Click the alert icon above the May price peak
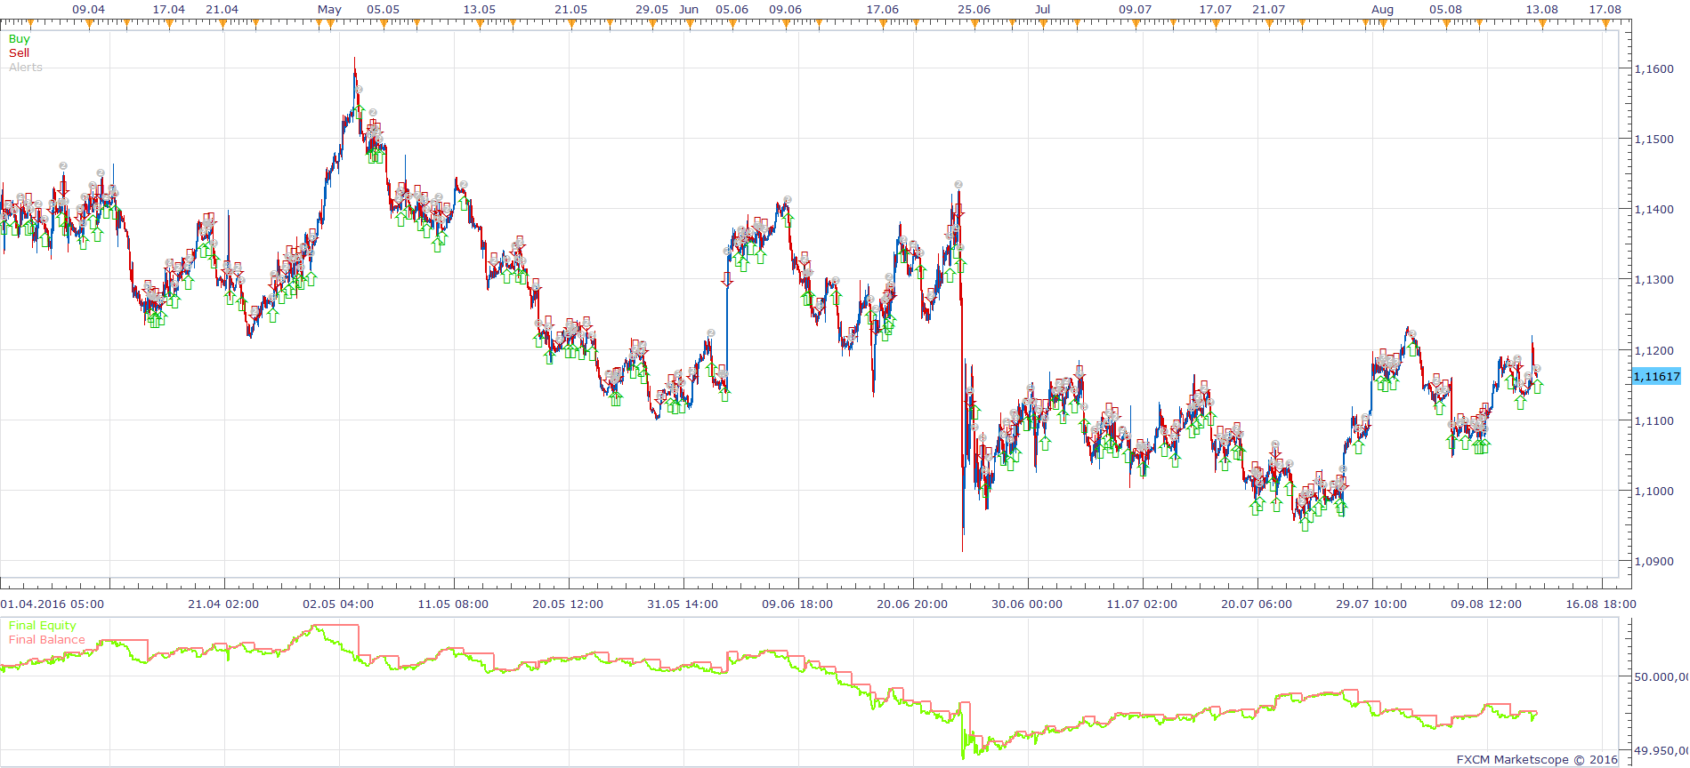 pos(359,90)
